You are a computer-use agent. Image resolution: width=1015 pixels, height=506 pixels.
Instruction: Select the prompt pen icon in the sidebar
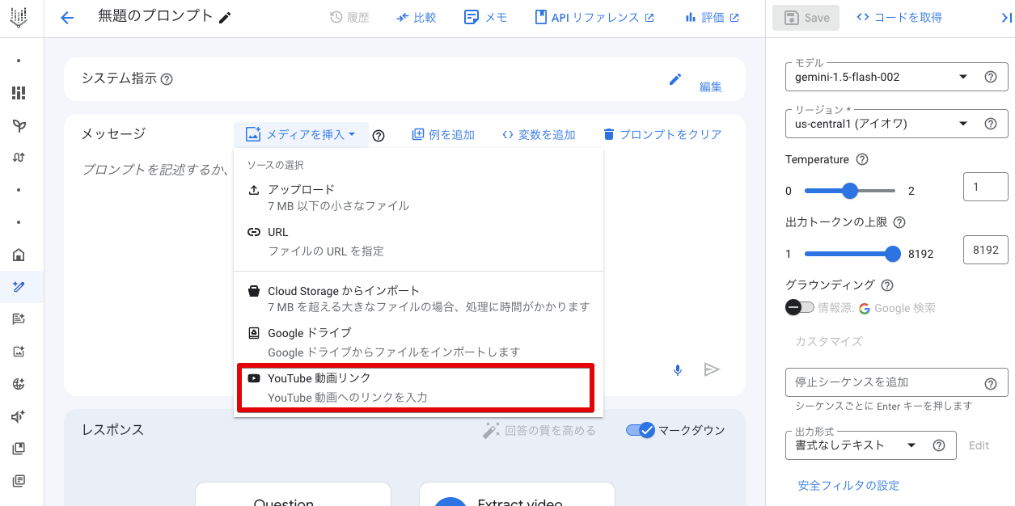(17, 286)
